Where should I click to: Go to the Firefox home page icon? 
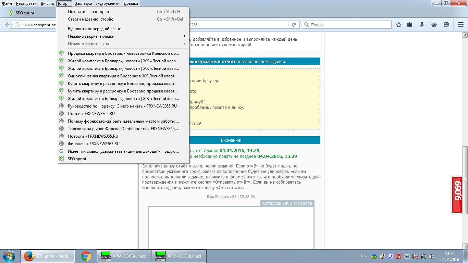pos(434,25)
